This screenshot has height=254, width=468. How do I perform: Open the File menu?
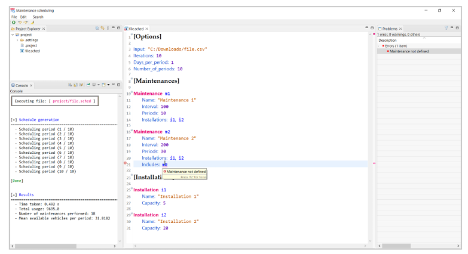[14, 17]
